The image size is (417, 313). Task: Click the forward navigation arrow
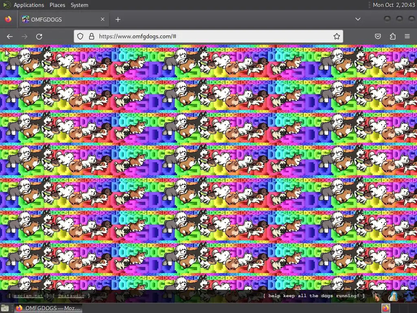(x=24, y=36)
